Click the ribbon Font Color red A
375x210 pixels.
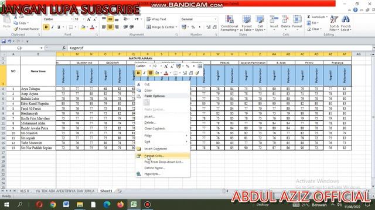(x=92, y=27)
